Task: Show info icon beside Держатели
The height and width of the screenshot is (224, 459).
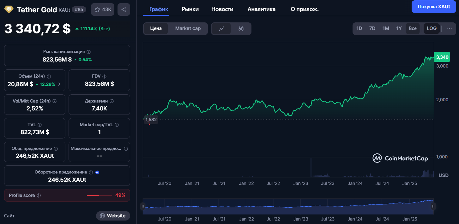Action: (x=112, y=101)
